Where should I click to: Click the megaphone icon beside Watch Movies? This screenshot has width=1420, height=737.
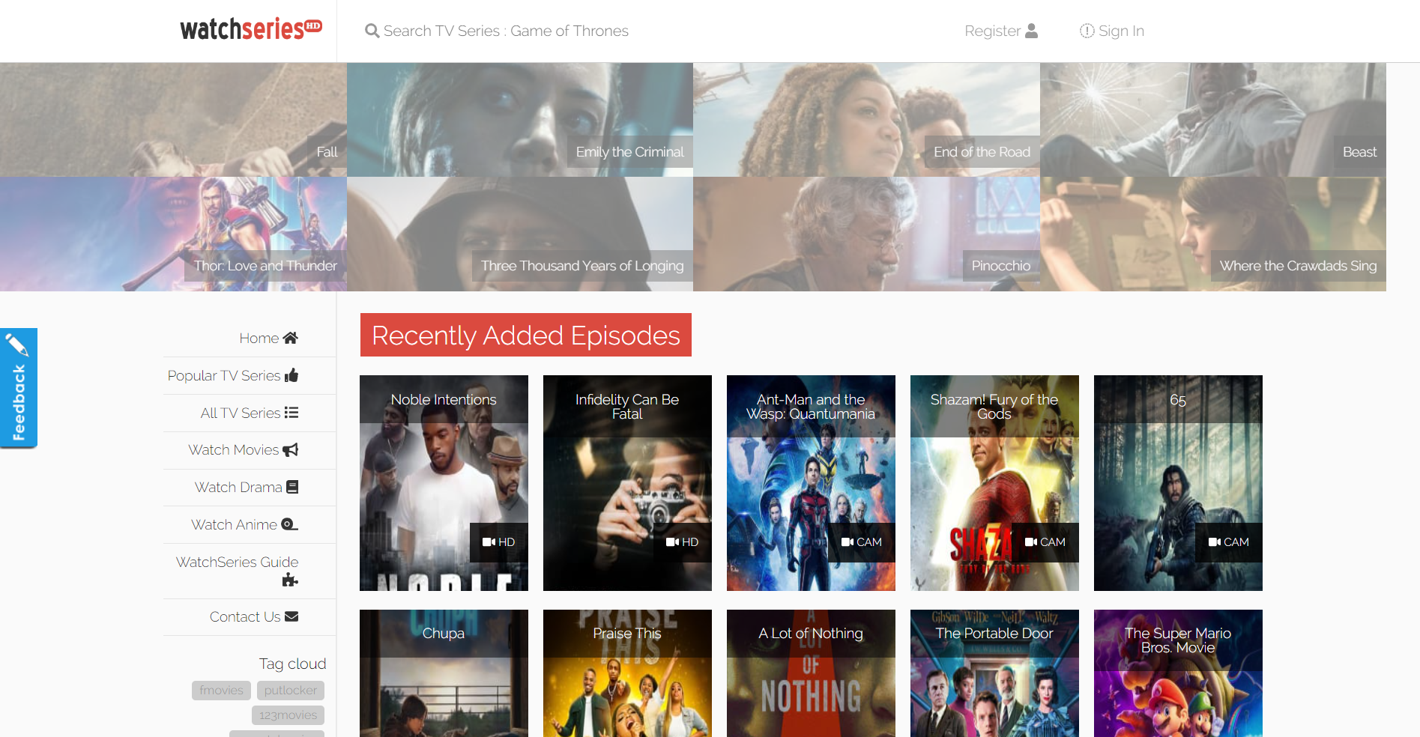pyautogui.click(x=290, y=449)
